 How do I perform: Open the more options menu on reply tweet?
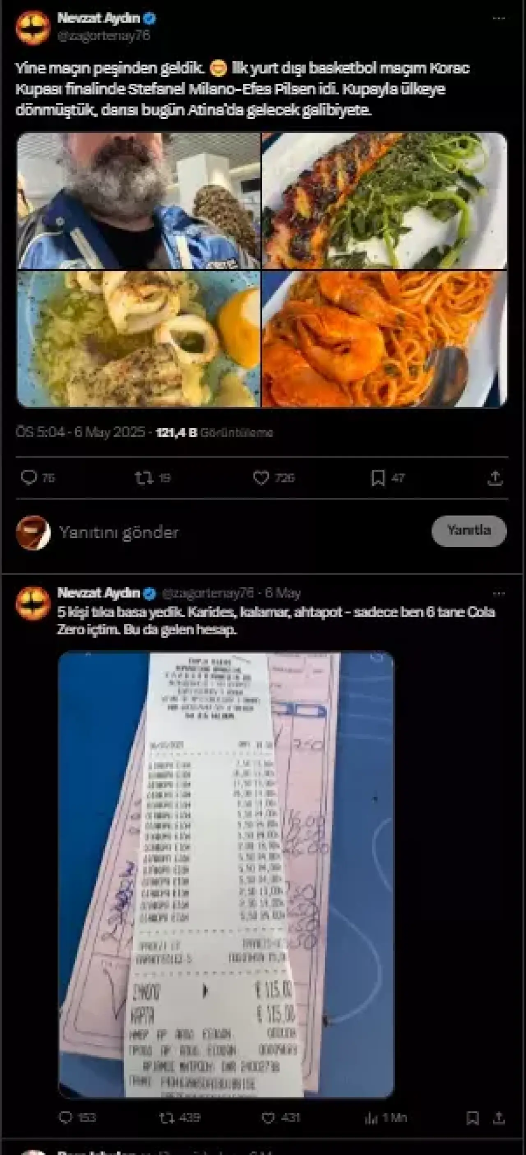tap(498, 593)
